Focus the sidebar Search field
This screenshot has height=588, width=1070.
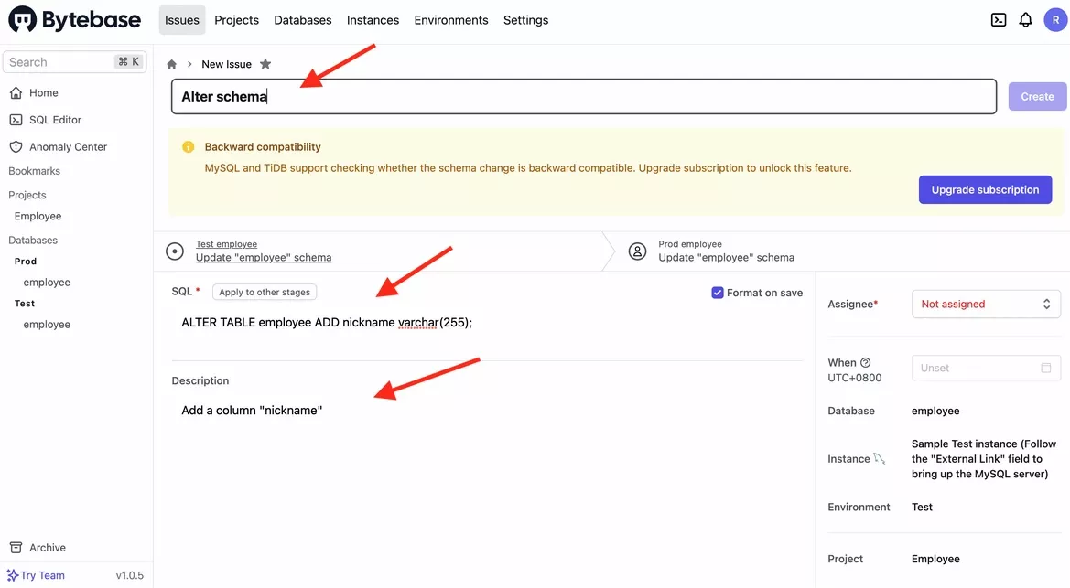[74, 61]
